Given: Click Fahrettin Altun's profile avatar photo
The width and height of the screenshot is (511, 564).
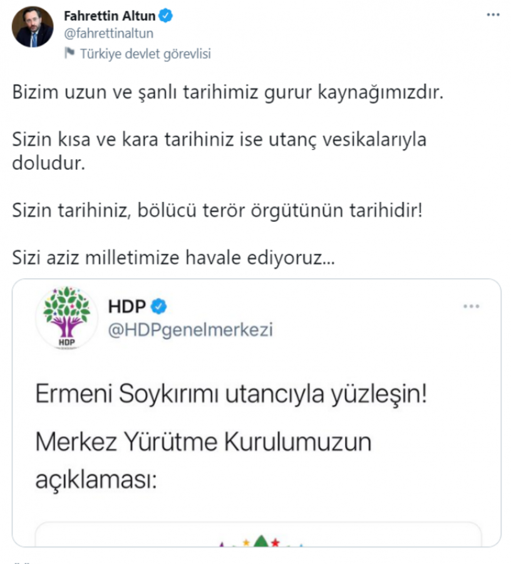Looking at the screenshot, I should coord(33,28).
